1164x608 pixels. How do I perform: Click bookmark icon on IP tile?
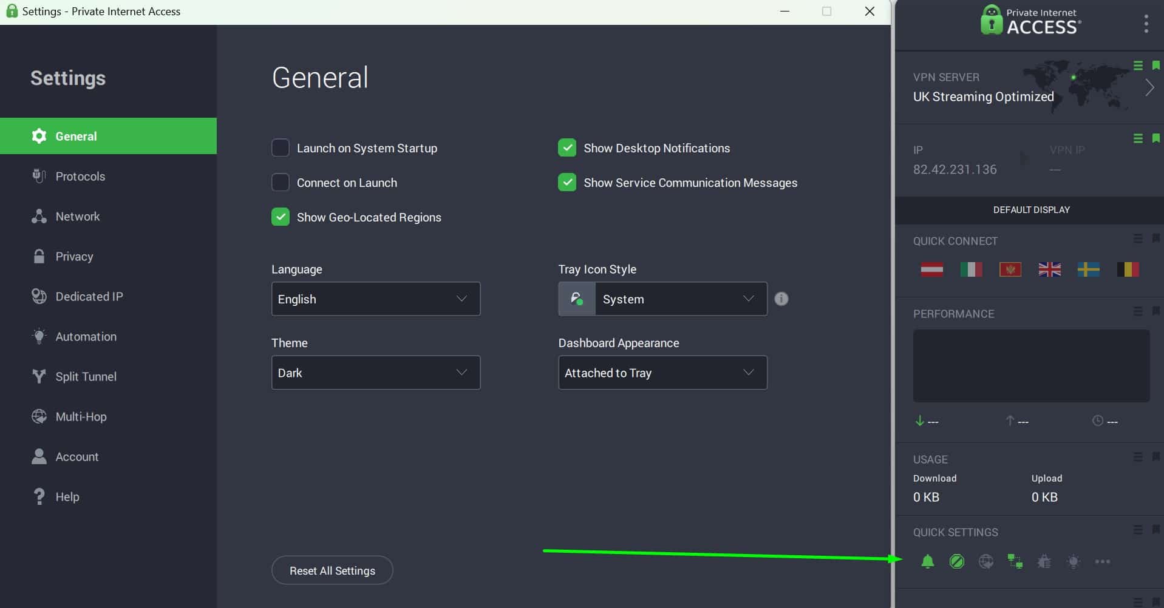(1156, 138)
